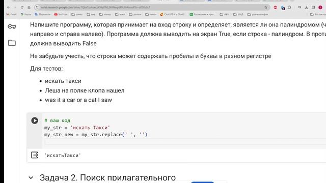Open the browser downloads icon
This screenshot has height=183, width=326.
(307, 7)
